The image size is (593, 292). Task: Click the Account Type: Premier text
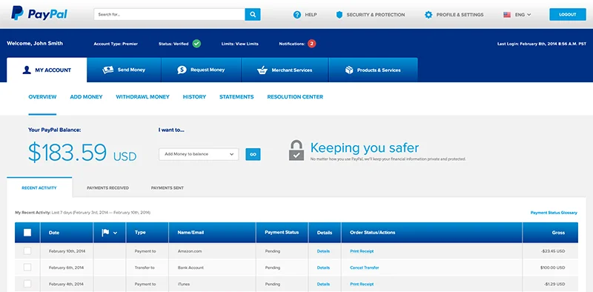click(x=116, y=44)
